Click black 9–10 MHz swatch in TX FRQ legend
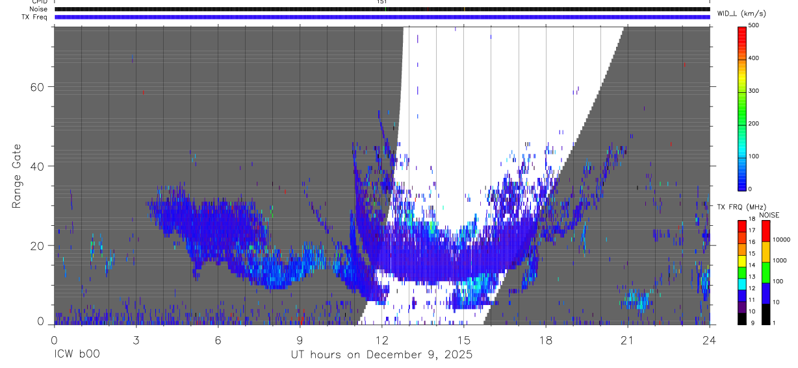 point(742,318)
